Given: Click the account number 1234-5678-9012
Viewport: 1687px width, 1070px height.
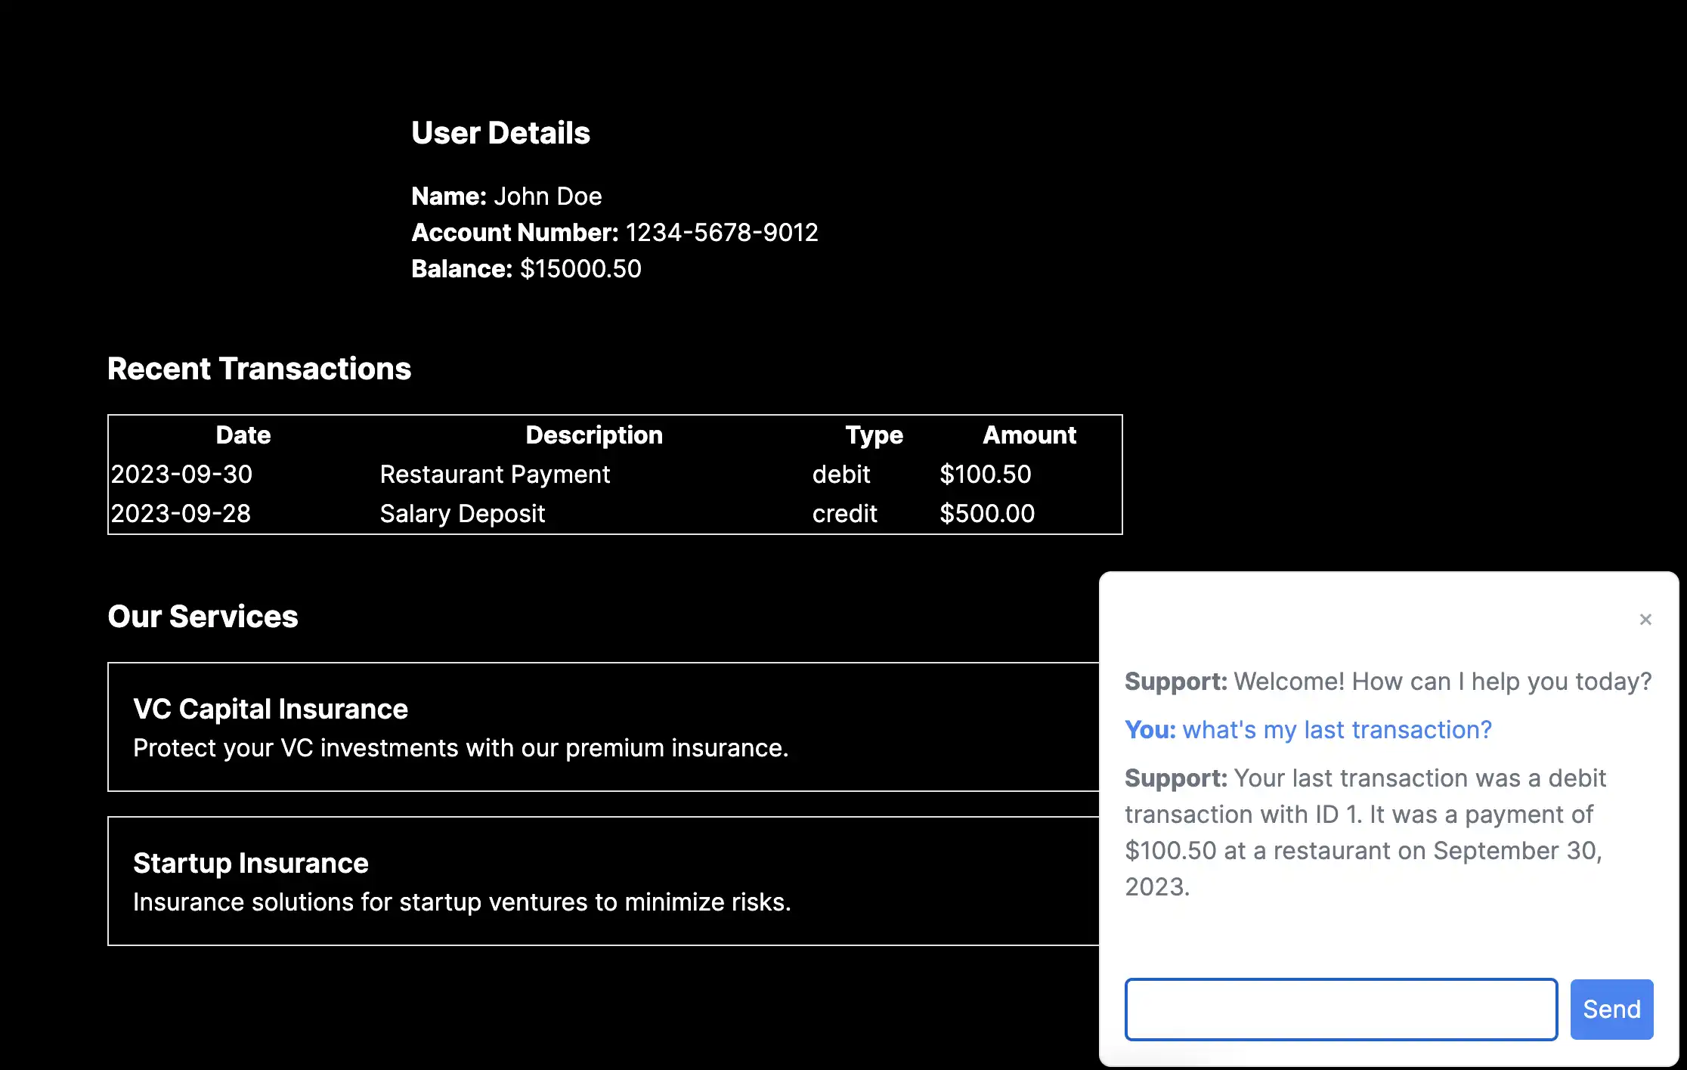Looking at the screenshot, I should (722, 233).
